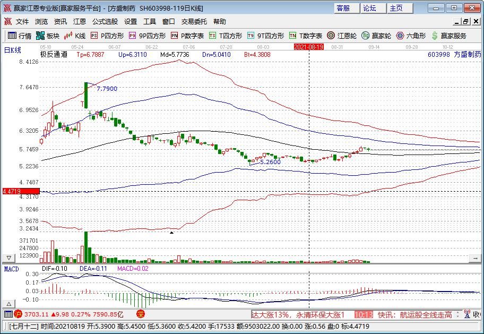Open 赢家服务 service from toolbar
Image resolution: width=484 pixels, height=334 pixels.
(x=449, y=36)
